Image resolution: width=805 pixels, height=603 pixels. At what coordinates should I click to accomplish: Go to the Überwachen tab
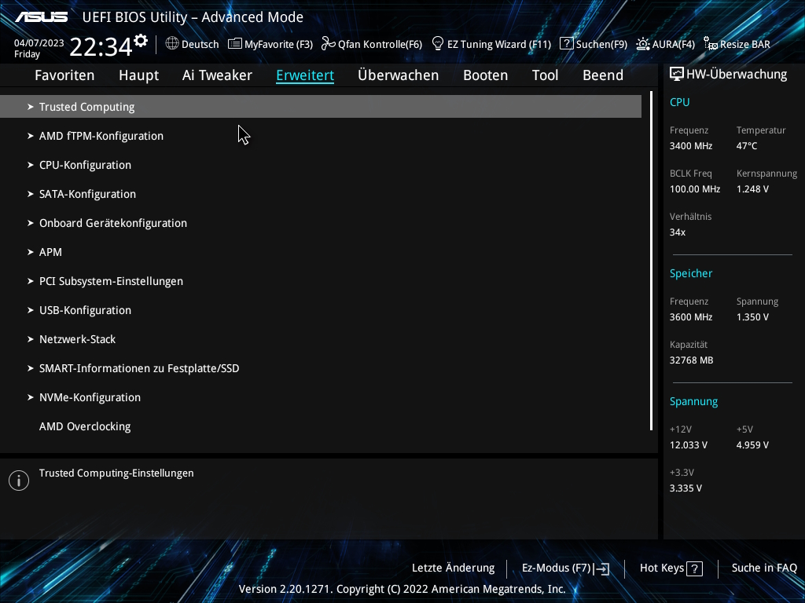tap(399, 75)
